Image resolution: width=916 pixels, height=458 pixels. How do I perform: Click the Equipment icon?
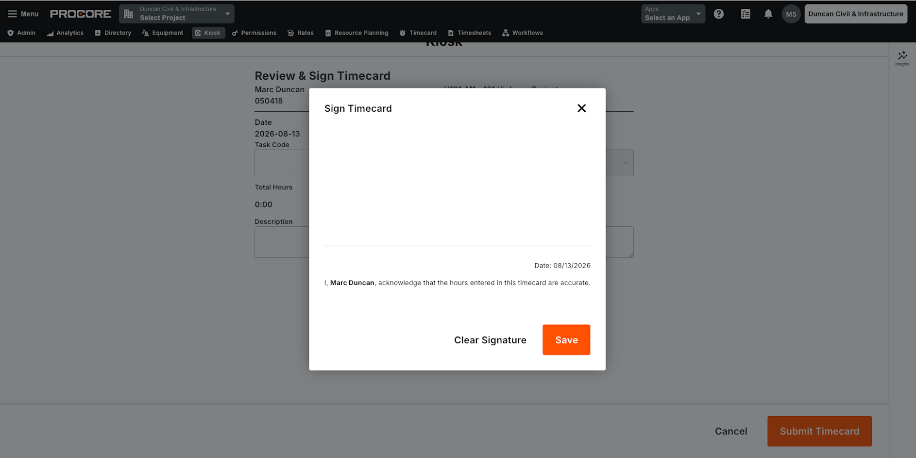pos(145,33)
